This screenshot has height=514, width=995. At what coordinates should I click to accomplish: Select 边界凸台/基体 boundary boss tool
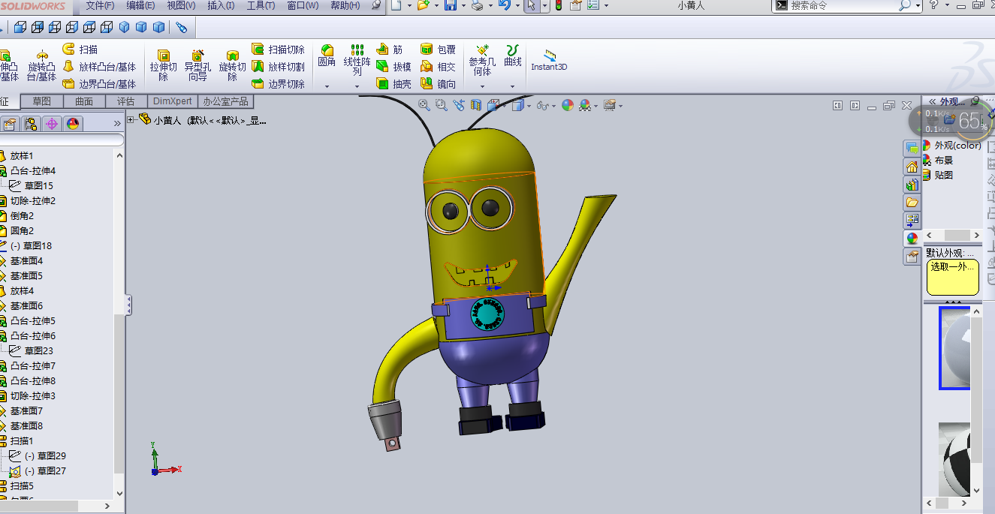pos(99,84)
